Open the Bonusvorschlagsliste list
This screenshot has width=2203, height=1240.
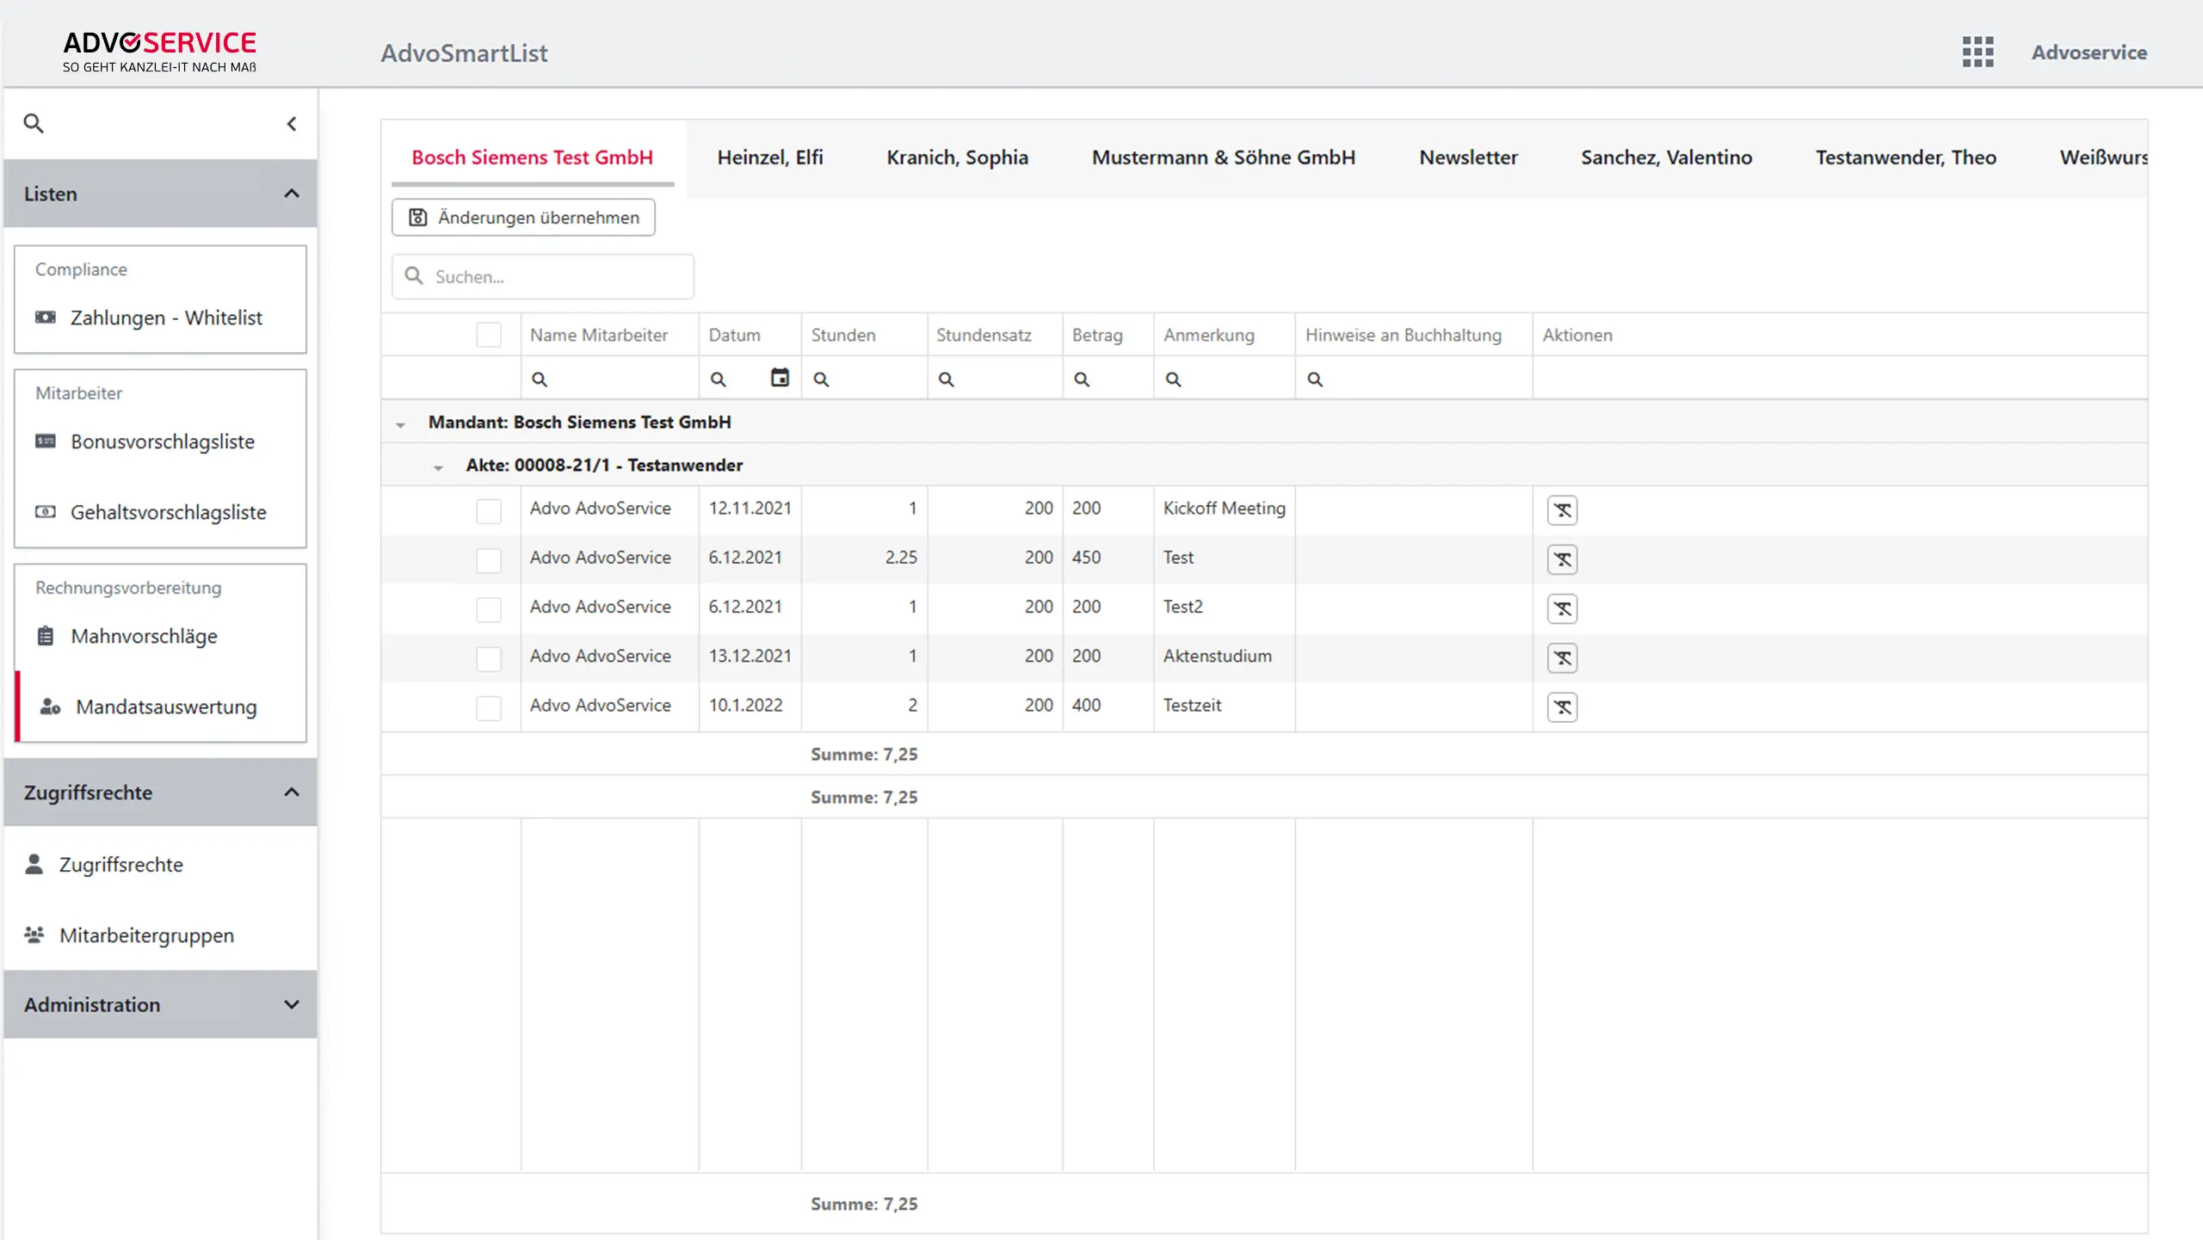click(162, 441)
